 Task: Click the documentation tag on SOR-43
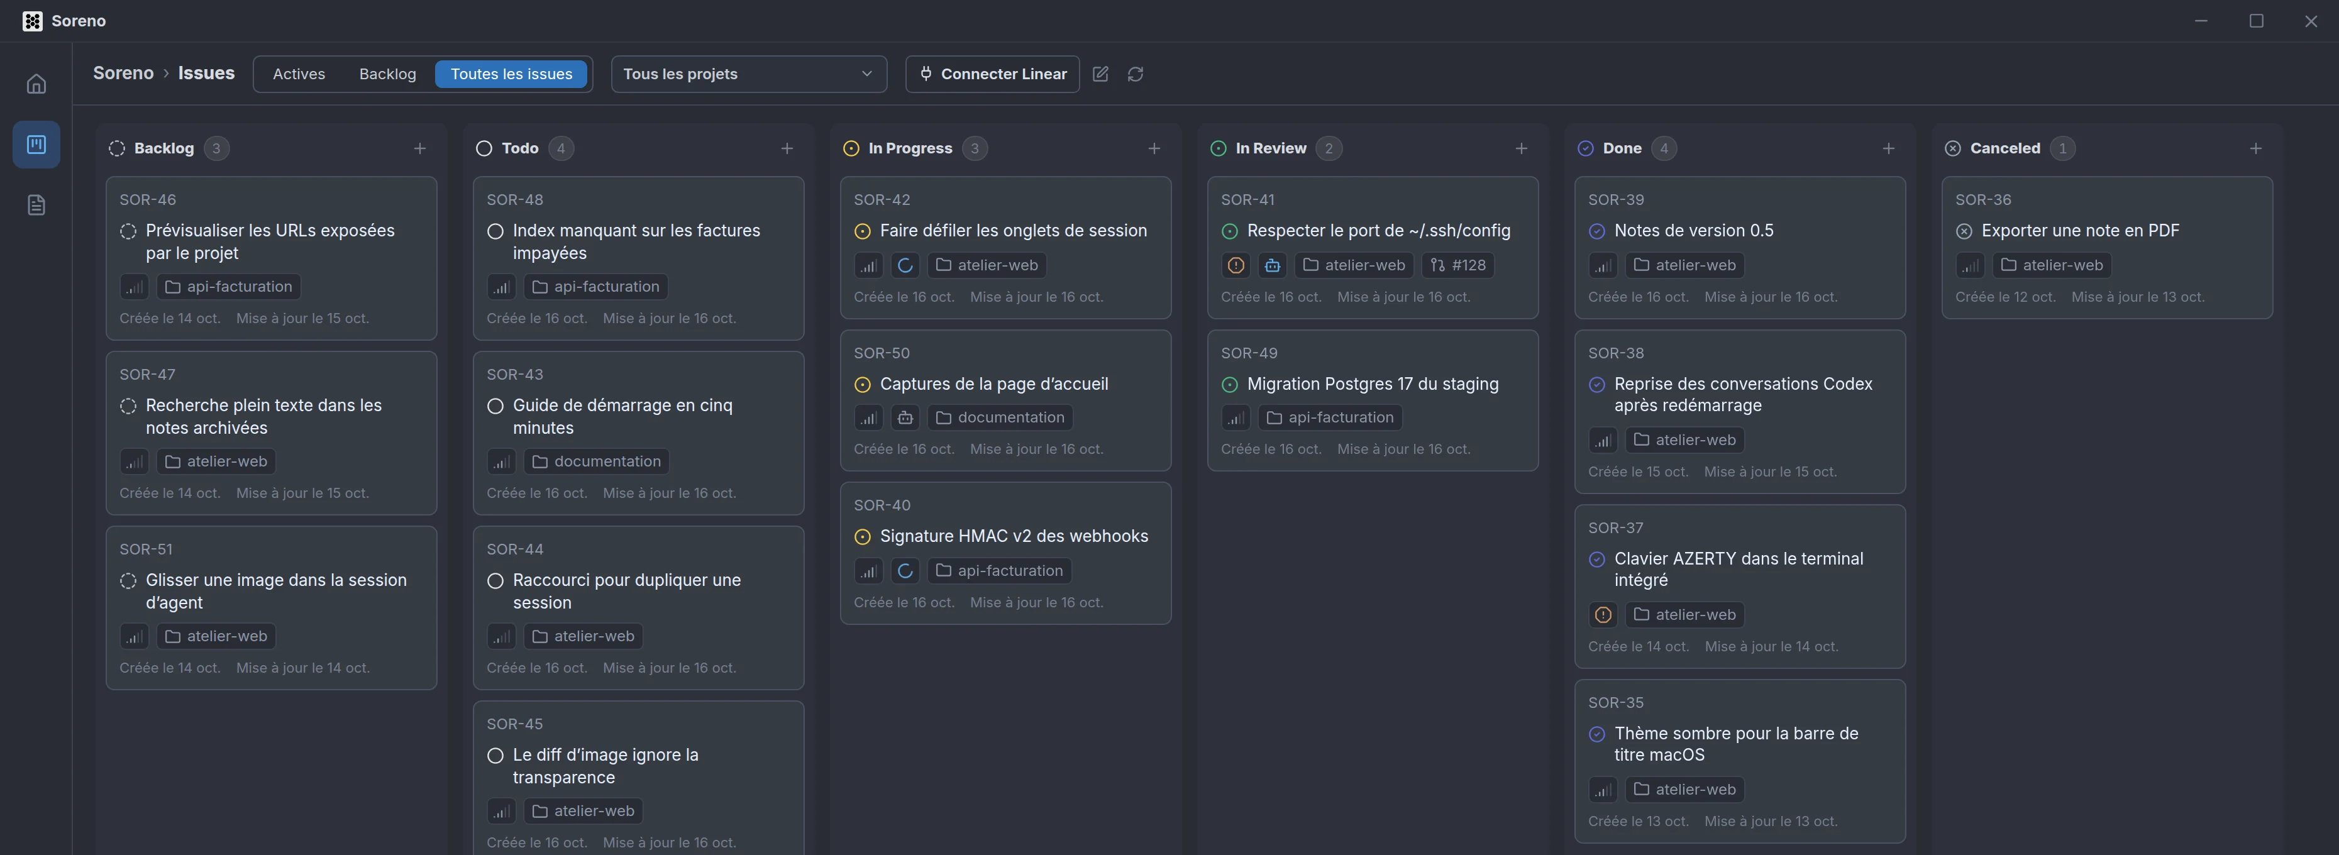597,462
